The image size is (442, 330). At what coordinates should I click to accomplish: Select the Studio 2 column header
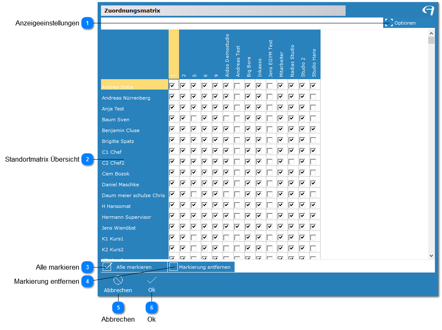pyautogui.click(x=303, y=67)
